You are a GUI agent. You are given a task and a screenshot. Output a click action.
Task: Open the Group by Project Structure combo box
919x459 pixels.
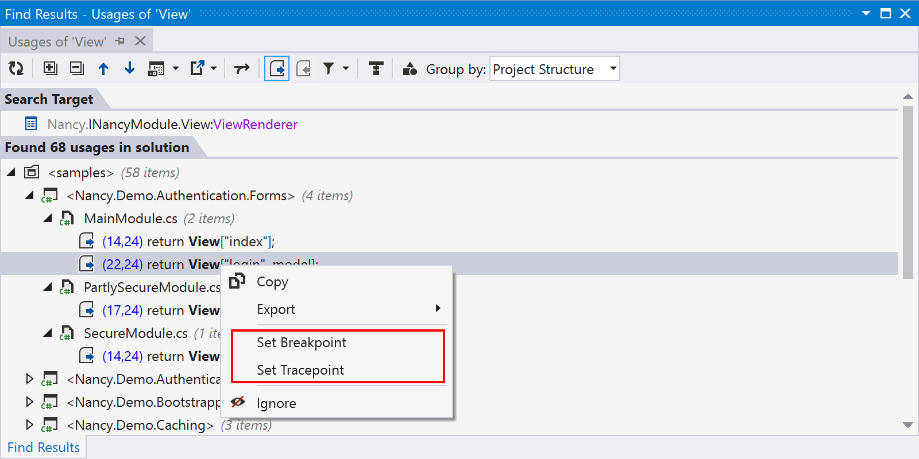pos(555,69)
